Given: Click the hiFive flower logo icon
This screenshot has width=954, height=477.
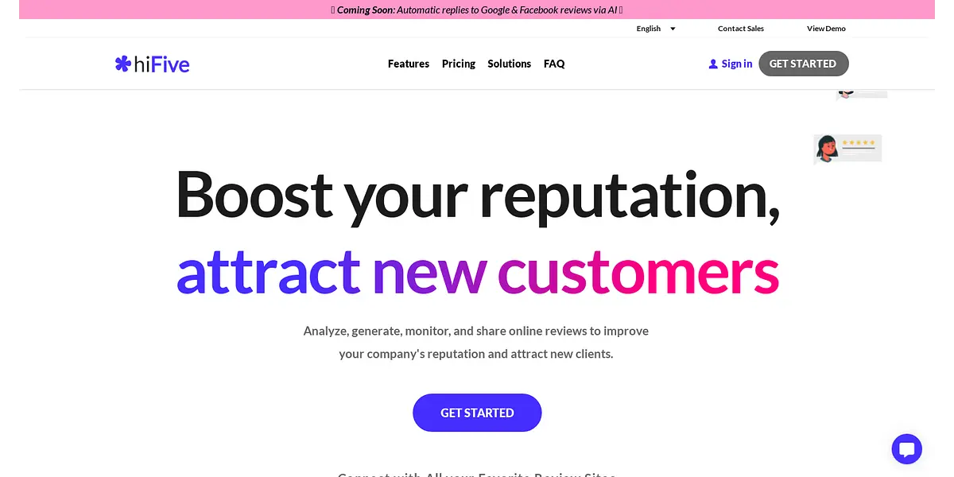Looking at the screenshot, I should tap(122, 64).
